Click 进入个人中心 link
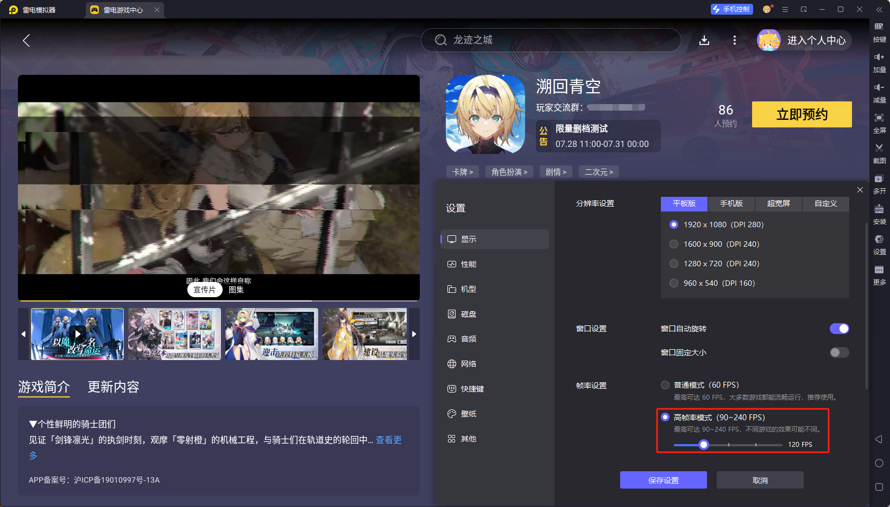This screenshot has width=890, height=507. tap(817, 40)
